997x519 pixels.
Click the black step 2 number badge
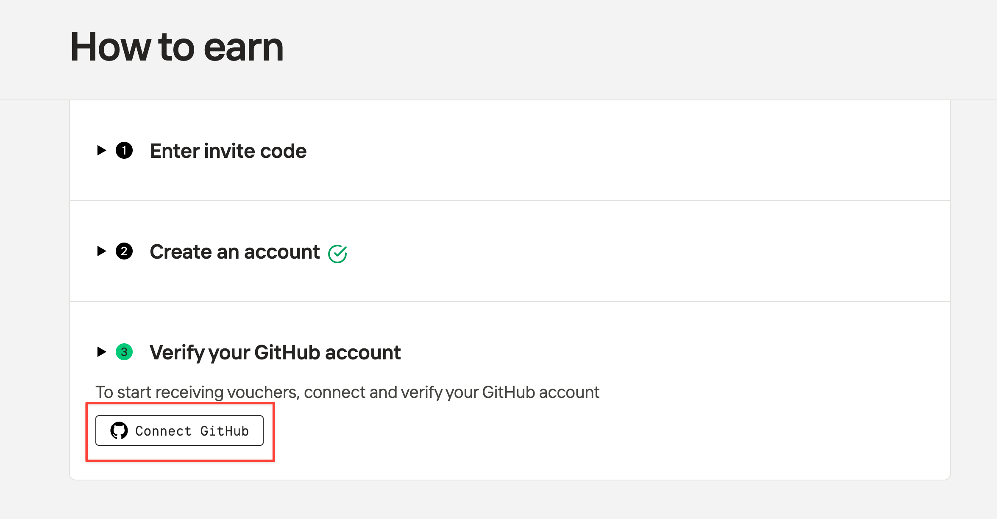[x=124, y=251]
